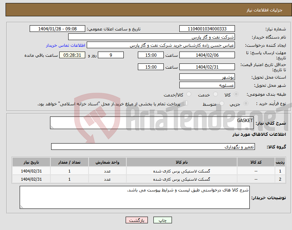
Task: Click the delivery province field بوشهر
Action: pos(207,77)
